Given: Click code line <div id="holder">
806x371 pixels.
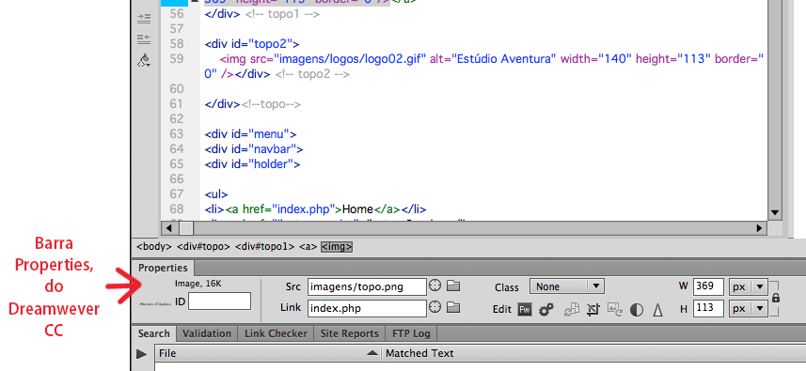Looking at the screenshot, I should pos(252,164).
